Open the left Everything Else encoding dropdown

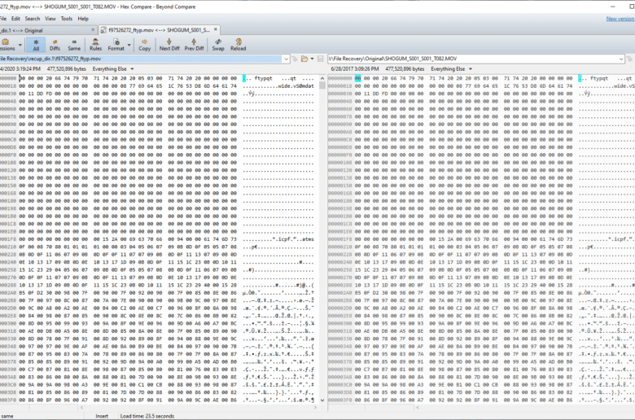[113, 69]
